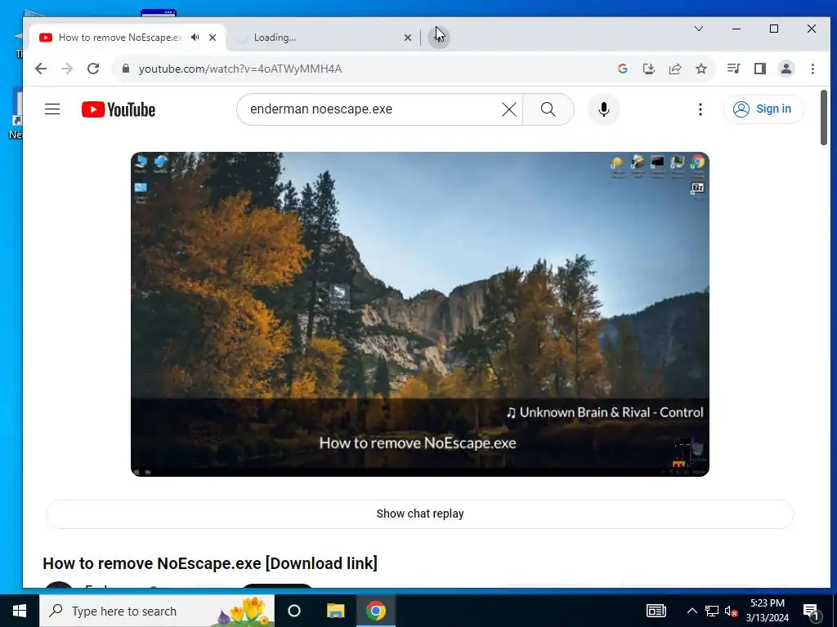
Task: Go back with Chrome's back arrow
Action: pos(41,69)
